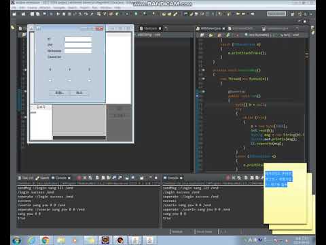This screenshot has width=326, height=245.
Task: Click 'Smart Insert' in the status bar
Action: (204, 231)
